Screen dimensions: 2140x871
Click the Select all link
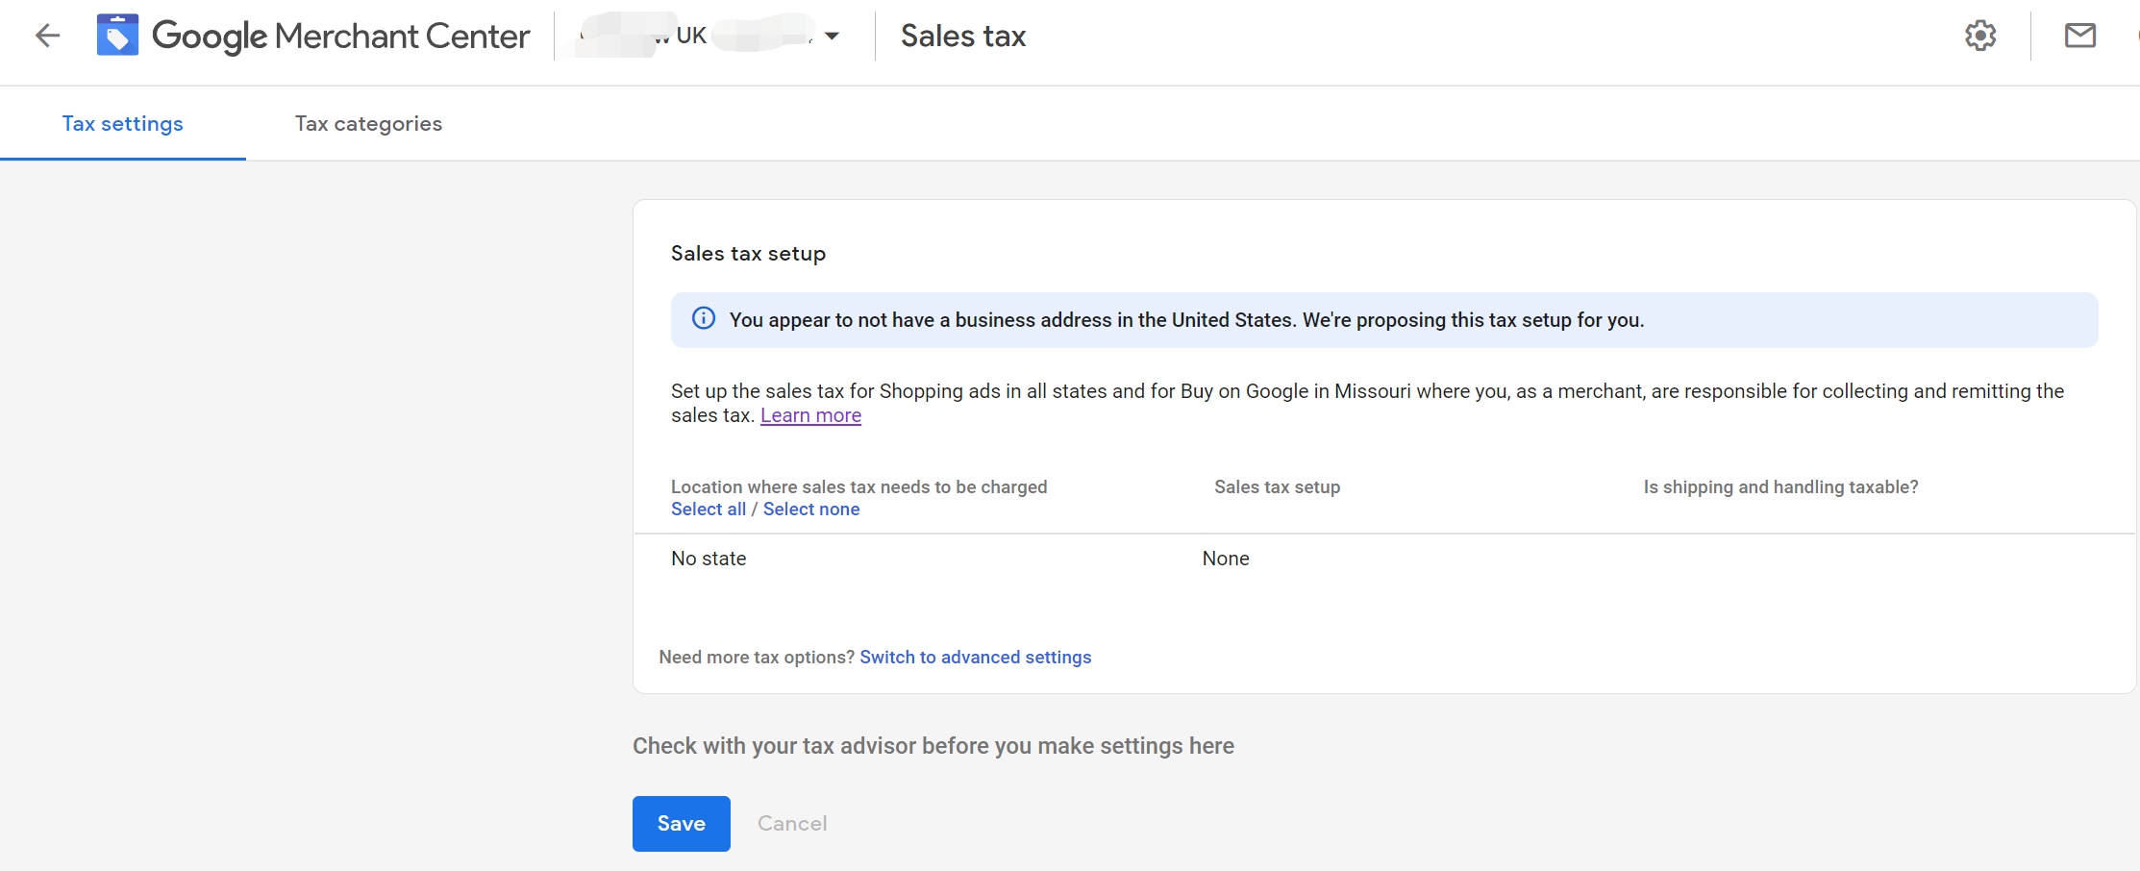point(708,510)
